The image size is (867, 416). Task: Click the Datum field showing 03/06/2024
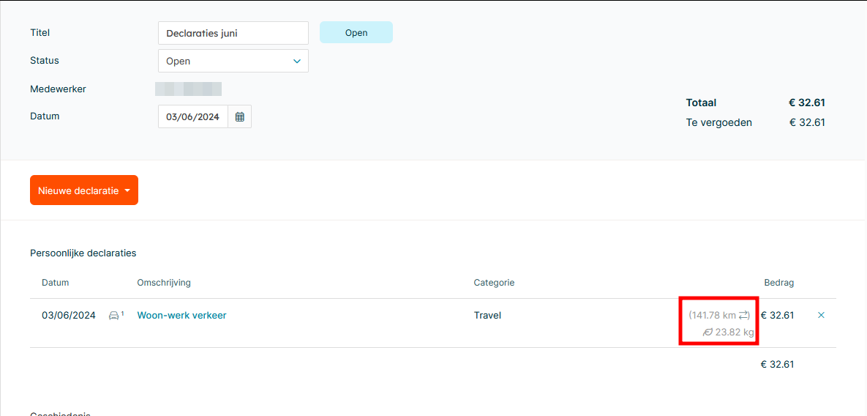click(x=192, y=116)
